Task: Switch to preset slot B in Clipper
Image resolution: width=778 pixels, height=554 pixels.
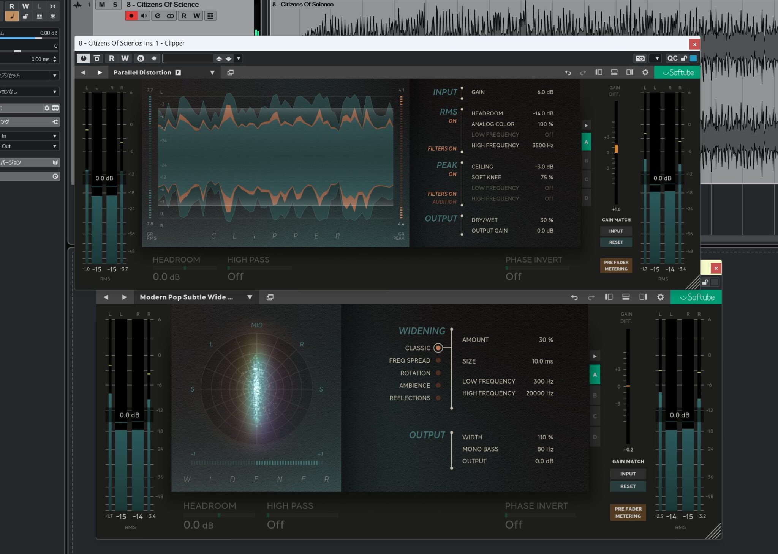Action: (586, 161)
